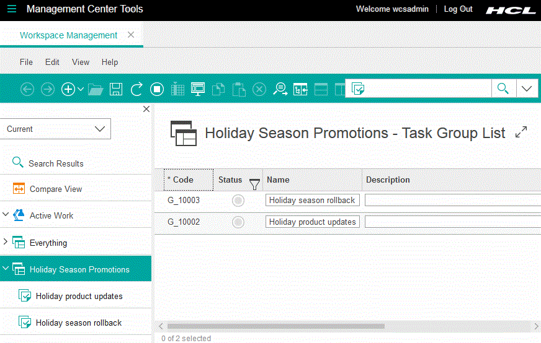Edit the Holiday season rollback name field
The image size is (541, 343).
click(312, 200)
